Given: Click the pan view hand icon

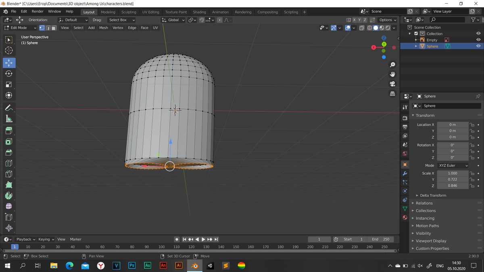Looking at the screenshot, I should pos(392,74).
